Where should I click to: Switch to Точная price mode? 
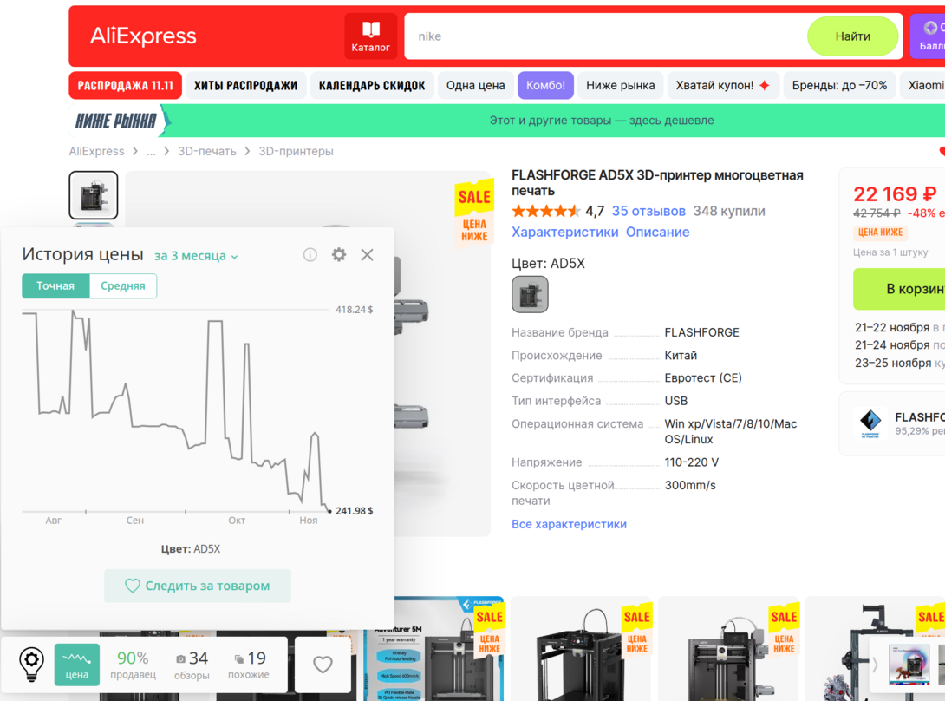tap(55, 286)
